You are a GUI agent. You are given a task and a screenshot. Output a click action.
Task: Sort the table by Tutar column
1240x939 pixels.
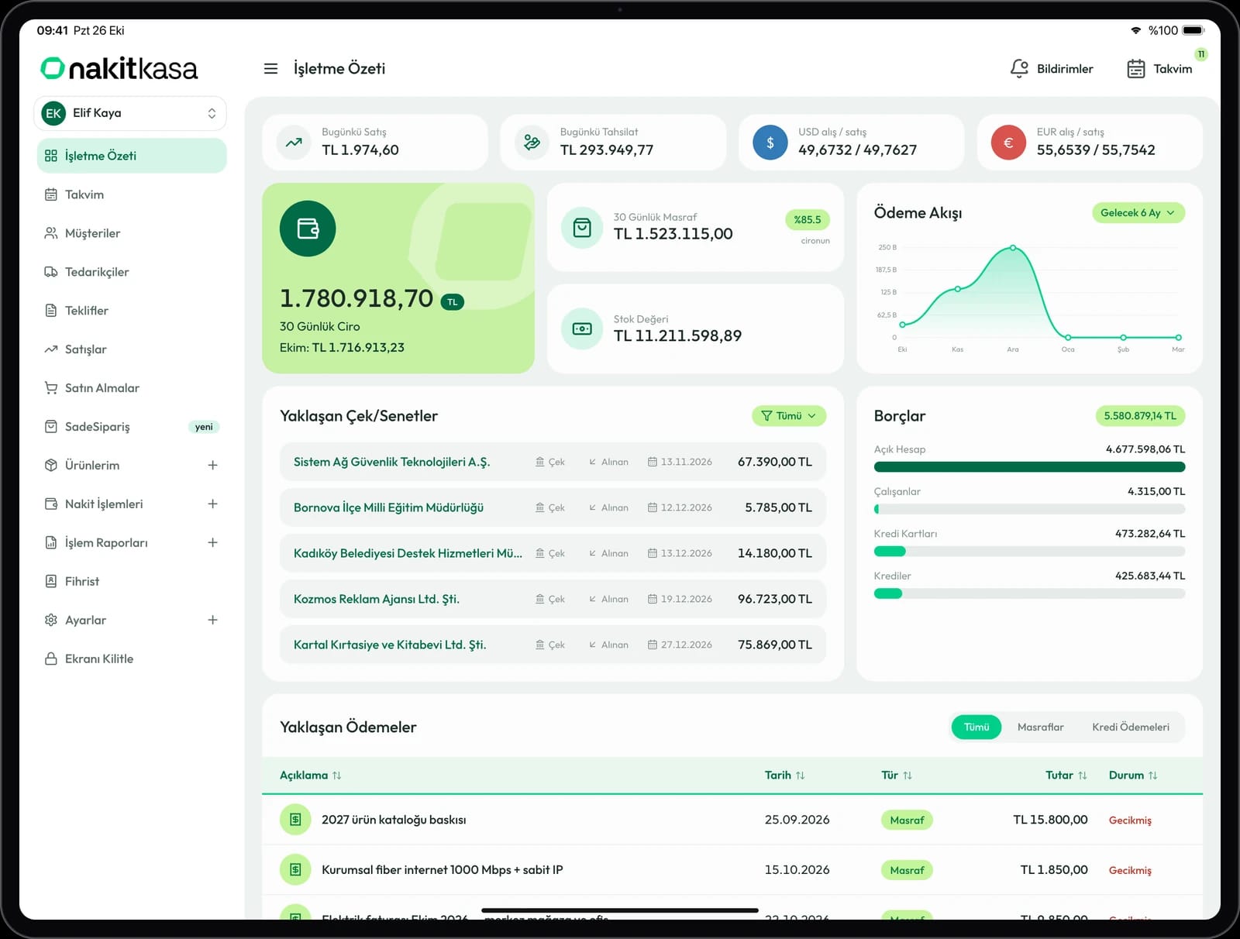(1066, 776)
